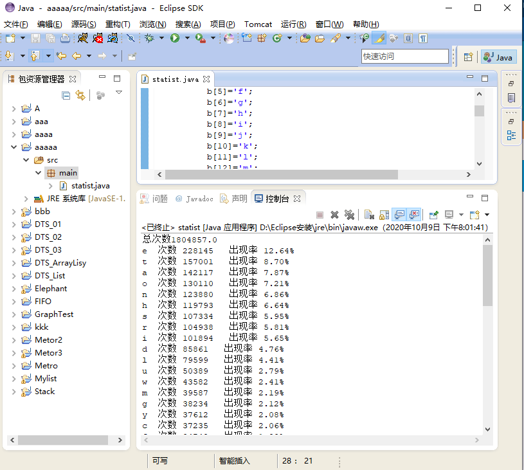
Task: Open Debug button dropdown arrow
Action: click(x=162, y=38)
